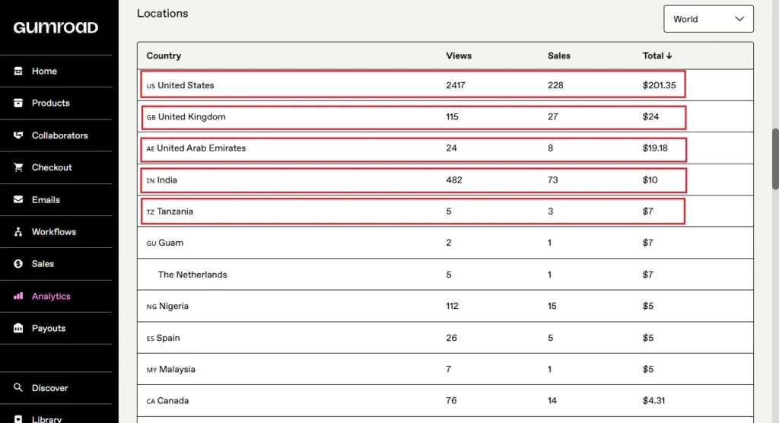Sort table by Total column
779x423 pixels.
(657, 56)
